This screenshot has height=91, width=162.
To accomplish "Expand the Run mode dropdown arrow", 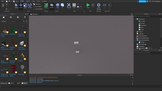I will pyautogui.click(x=88, y=9).
